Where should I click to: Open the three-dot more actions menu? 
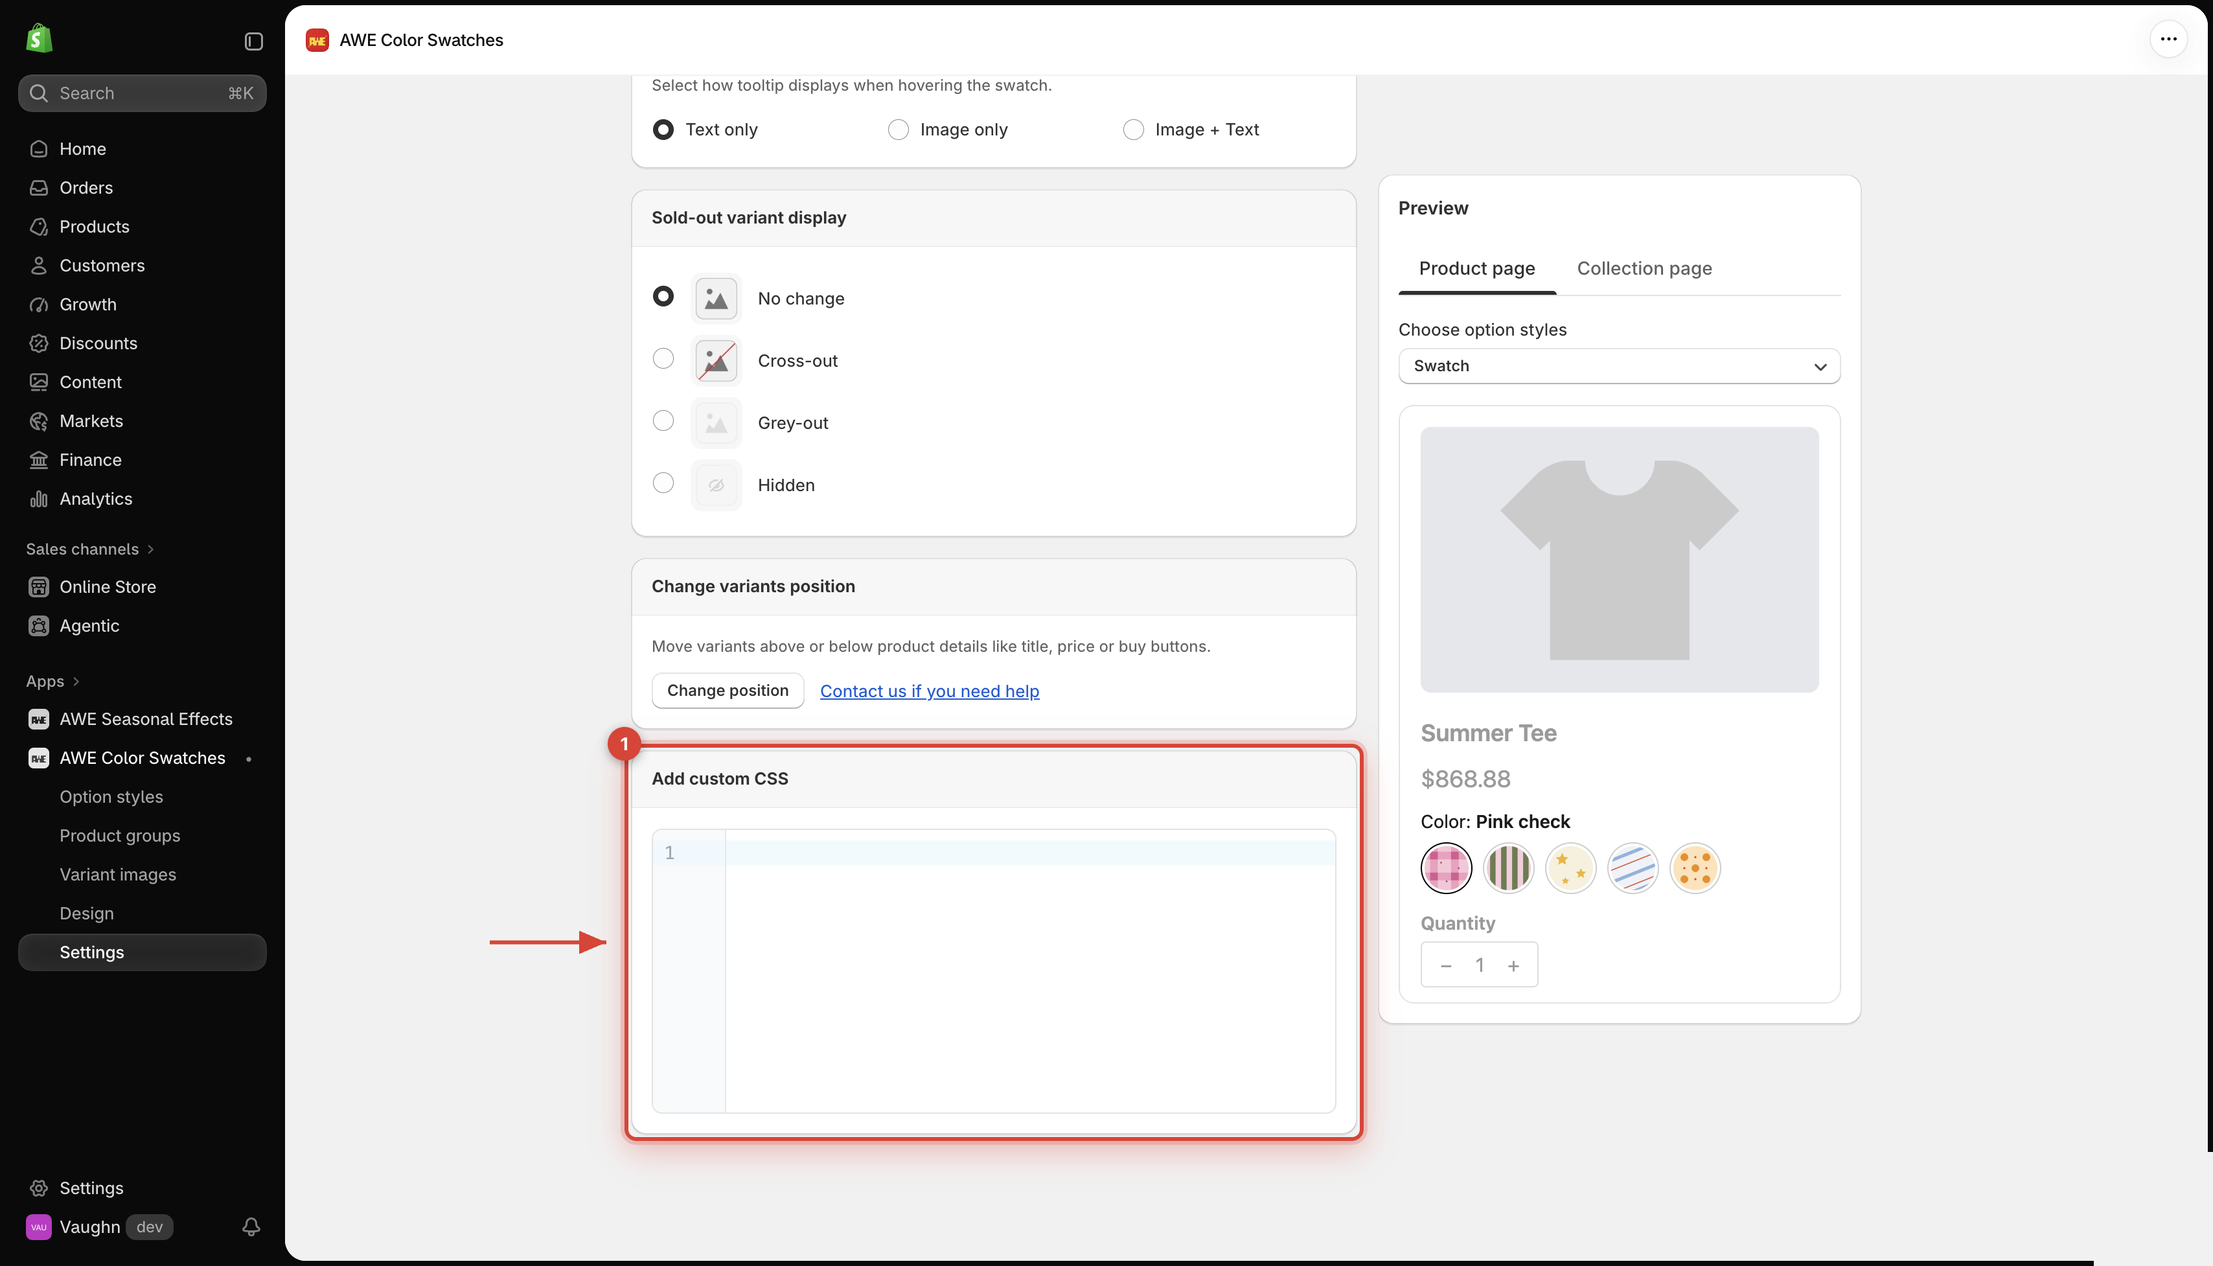click(2168, 39)
